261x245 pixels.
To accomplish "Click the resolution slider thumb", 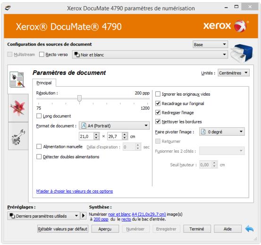I will point(80,98).
